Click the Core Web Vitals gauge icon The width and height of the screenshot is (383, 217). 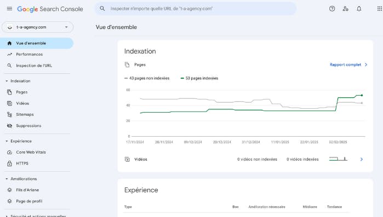(x=9, y=152)
